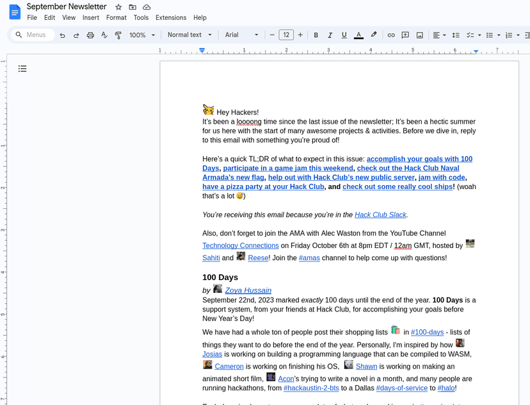Image resolution: width=530 pixels, height=405 pixels.
Task: Open the Hack Club Slack link
Action: (x=380, y=215)
